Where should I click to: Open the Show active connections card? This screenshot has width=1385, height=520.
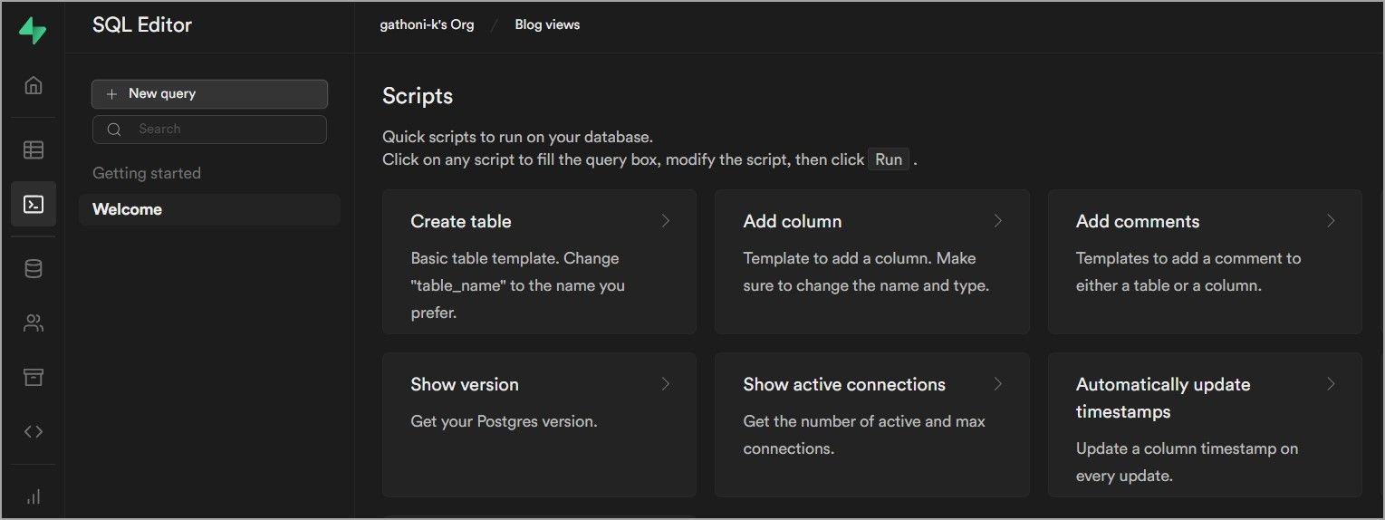click(871, 424)
